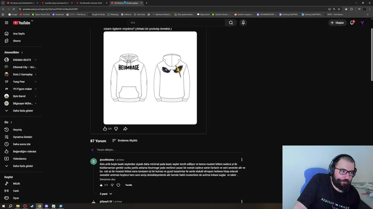Click the search magnifier button

pos(231,23)
